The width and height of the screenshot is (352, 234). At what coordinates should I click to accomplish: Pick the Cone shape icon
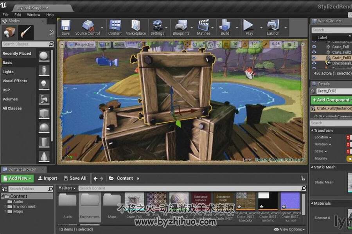(44, 156)
